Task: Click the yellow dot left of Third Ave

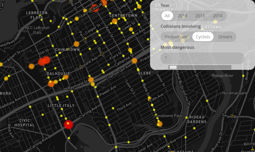Action: 113,108
